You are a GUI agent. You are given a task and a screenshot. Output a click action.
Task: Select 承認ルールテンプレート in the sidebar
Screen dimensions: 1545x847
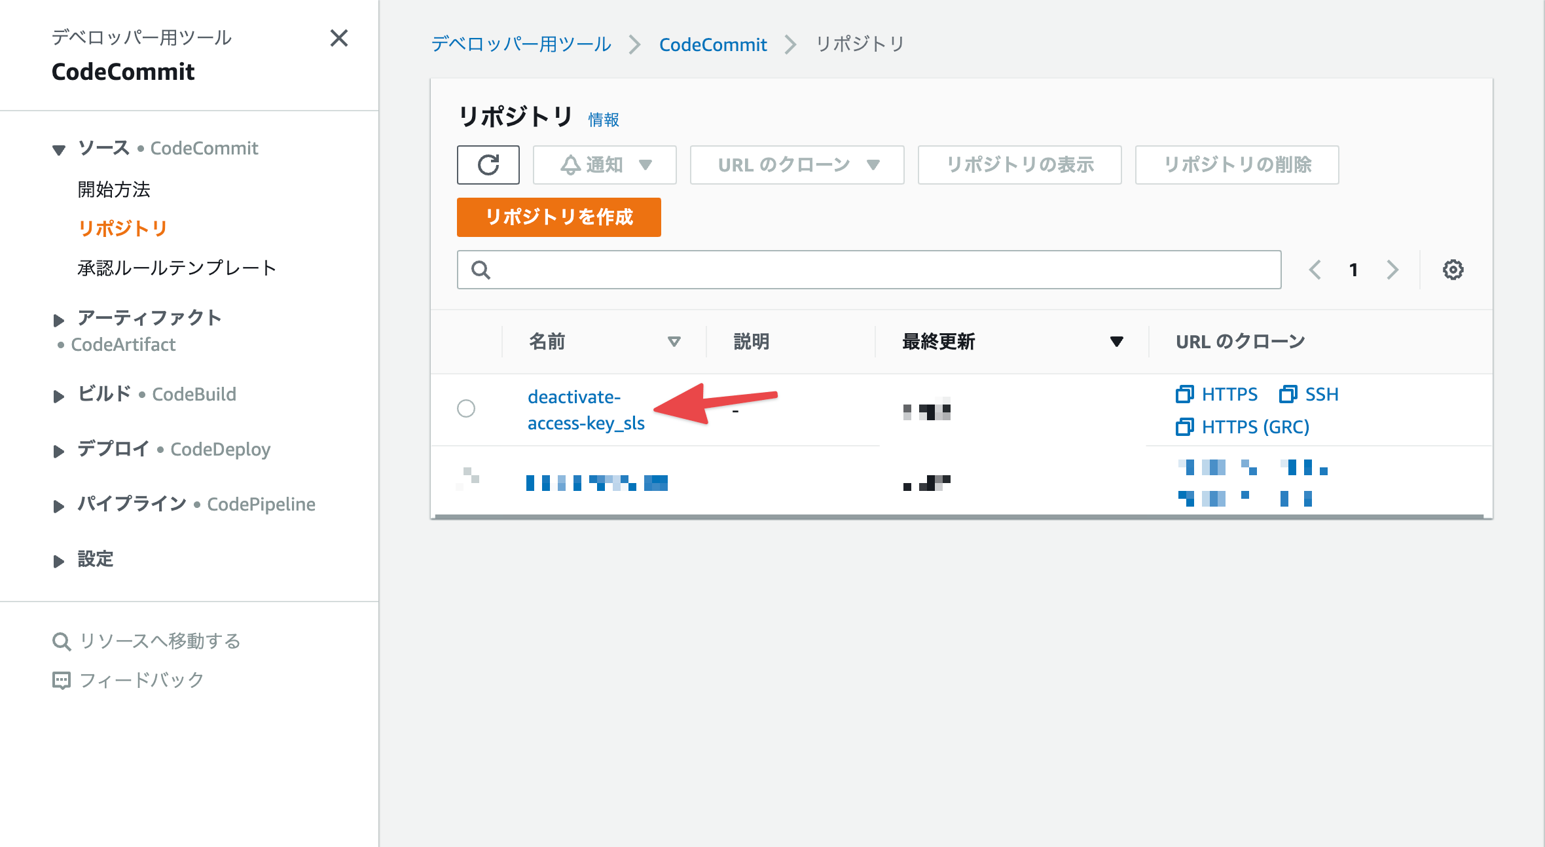pyautogui.click(x=177, y=267)
